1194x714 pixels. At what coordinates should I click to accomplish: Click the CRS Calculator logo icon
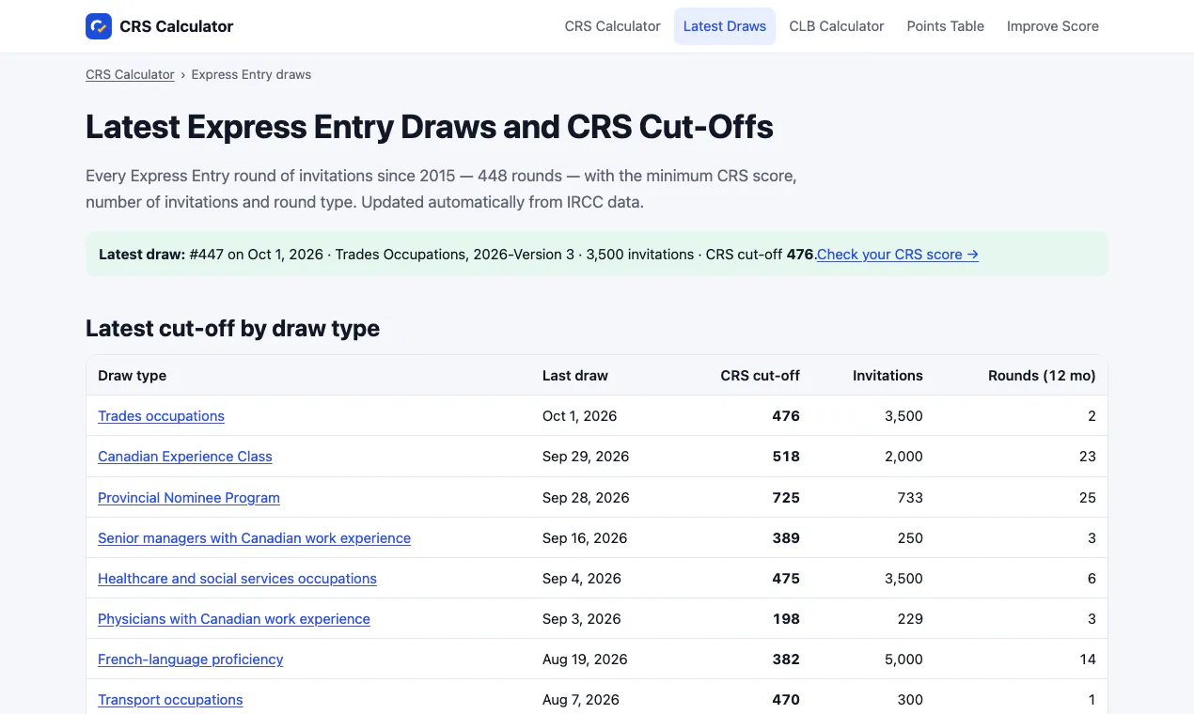click(99, 26)
